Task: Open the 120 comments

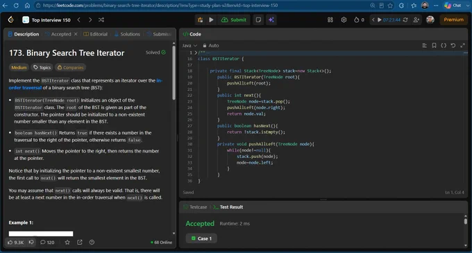Action: [47, 242]
